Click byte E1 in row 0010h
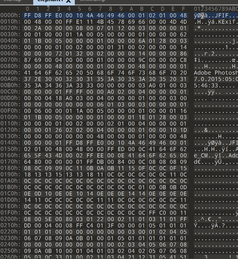This screenshot has height=259, width=238. coord(79,22)
